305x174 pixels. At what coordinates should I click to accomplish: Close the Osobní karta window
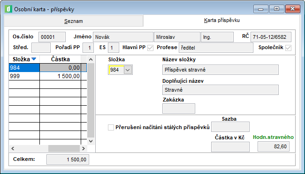click(292, 9)
